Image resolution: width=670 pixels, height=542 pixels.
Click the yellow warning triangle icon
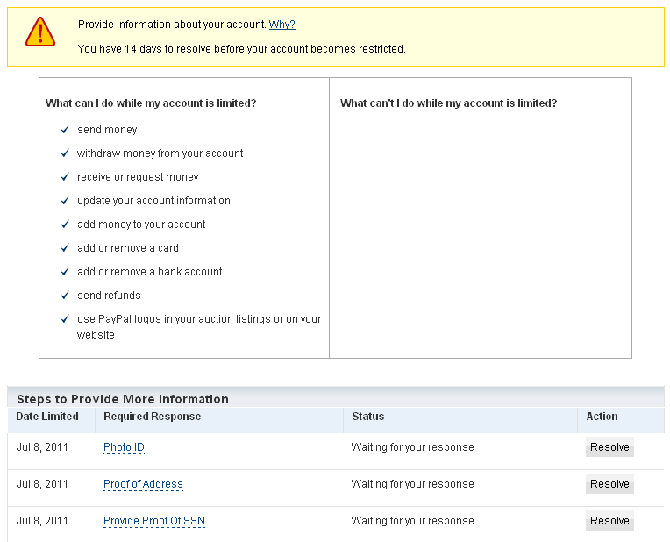coord(40,32)
